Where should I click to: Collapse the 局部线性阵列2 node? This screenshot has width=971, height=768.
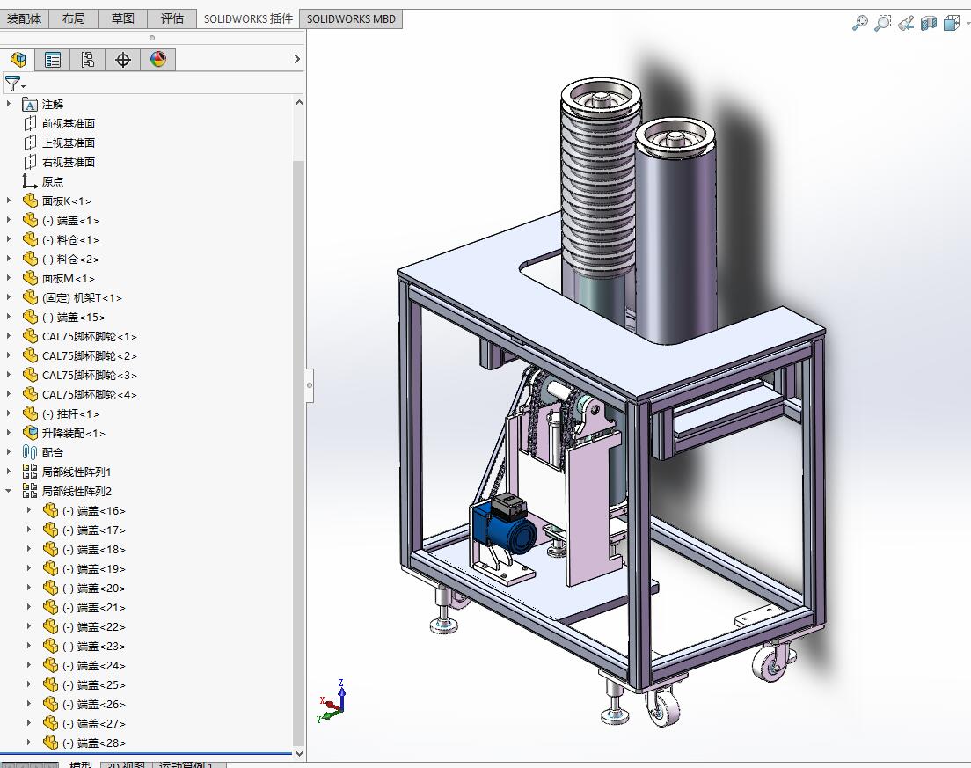pyautogui.click(x=9, y=491)
